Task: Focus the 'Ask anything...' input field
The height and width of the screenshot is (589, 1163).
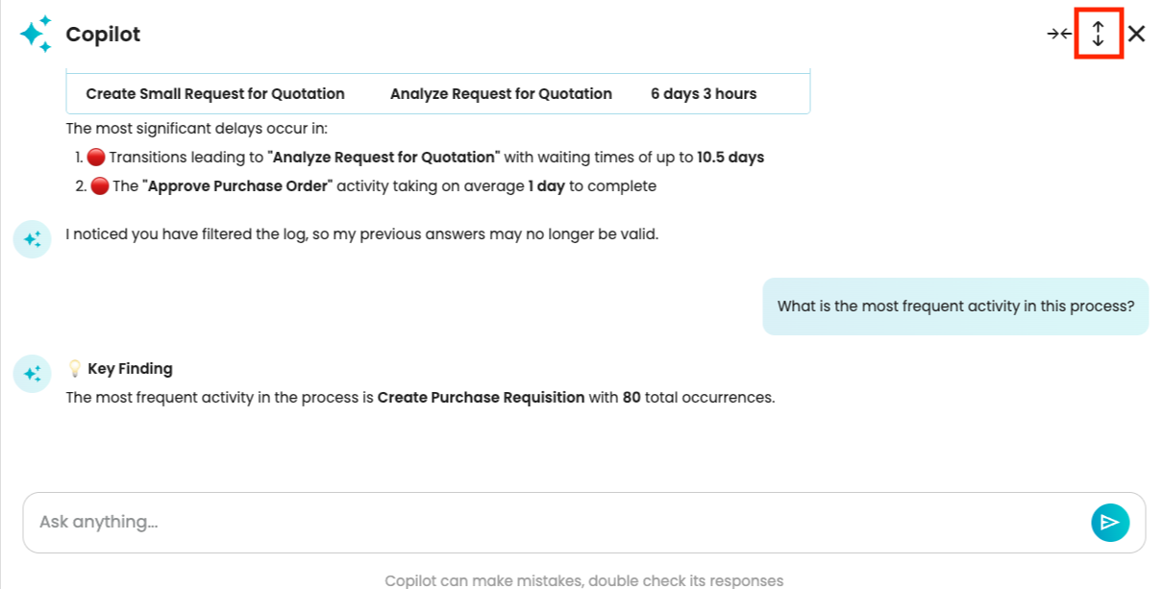Action: (x=557, y=522)
